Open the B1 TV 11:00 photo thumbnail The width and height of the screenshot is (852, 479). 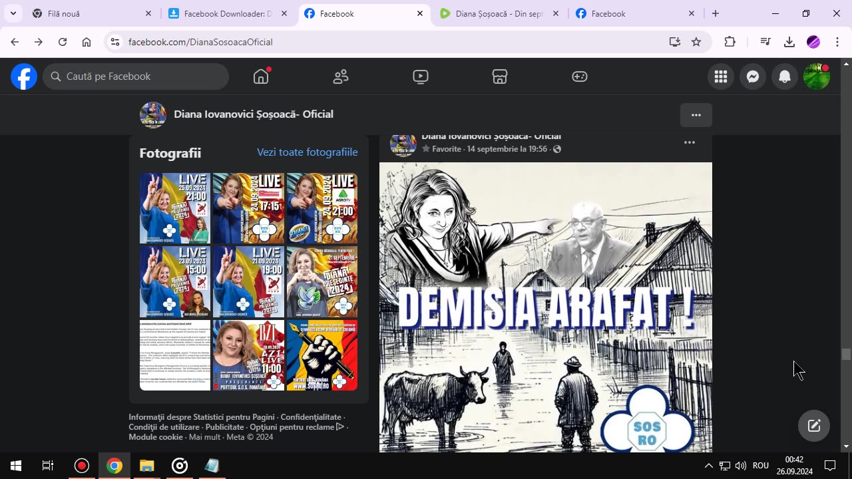[x=248, y=355]
